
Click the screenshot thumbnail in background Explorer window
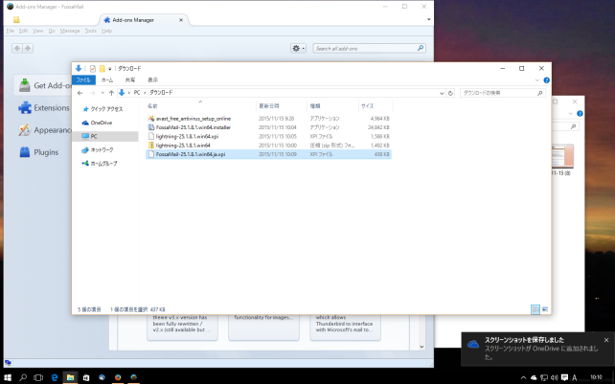(562, 156)
